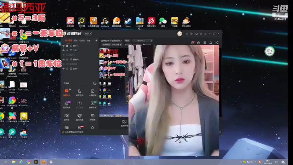293x165 pixels.
Task: Open the play-screen message icon in the title bar
Action: point(191,34)
